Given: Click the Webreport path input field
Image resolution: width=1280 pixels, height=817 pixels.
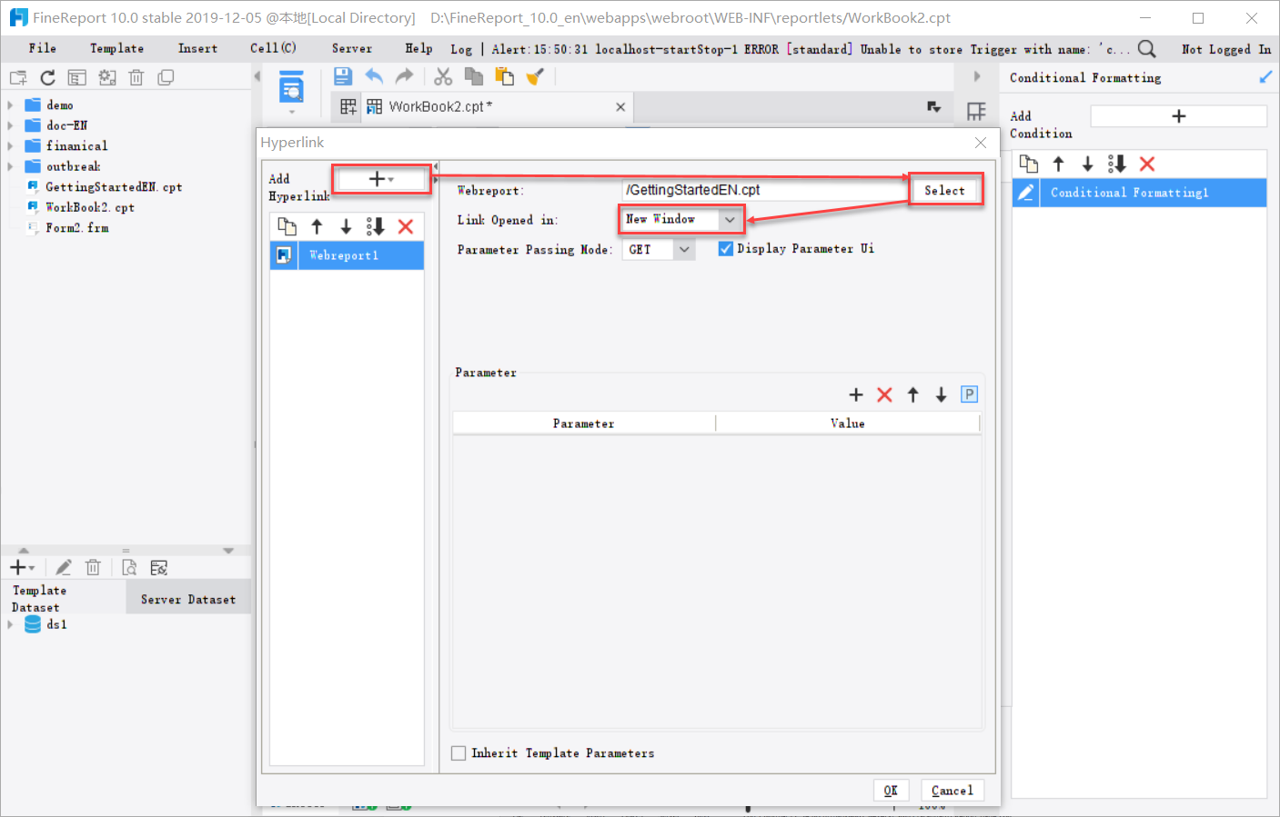Looking at the screenshot, I should (764, 190).
